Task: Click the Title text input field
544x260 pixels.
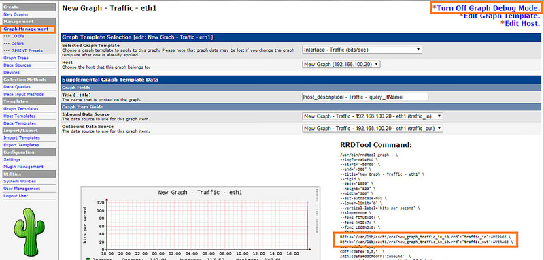Action: (x=365, y=97)
